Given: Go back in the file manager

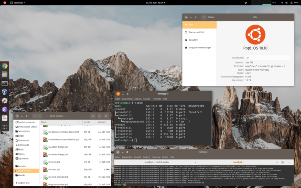Looking at the screenshot, I should pyautogui.click(x=35, y=116).
